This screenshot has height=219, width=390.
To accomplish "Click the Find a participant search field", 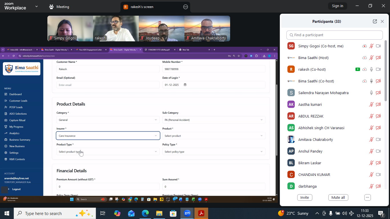I will coord(334,35).
